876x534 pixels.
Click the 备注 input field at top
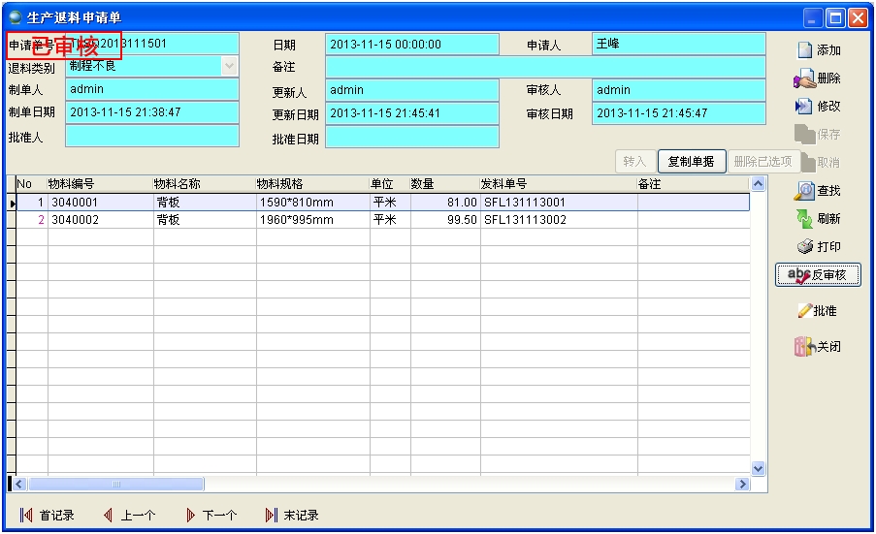(544, 67)
